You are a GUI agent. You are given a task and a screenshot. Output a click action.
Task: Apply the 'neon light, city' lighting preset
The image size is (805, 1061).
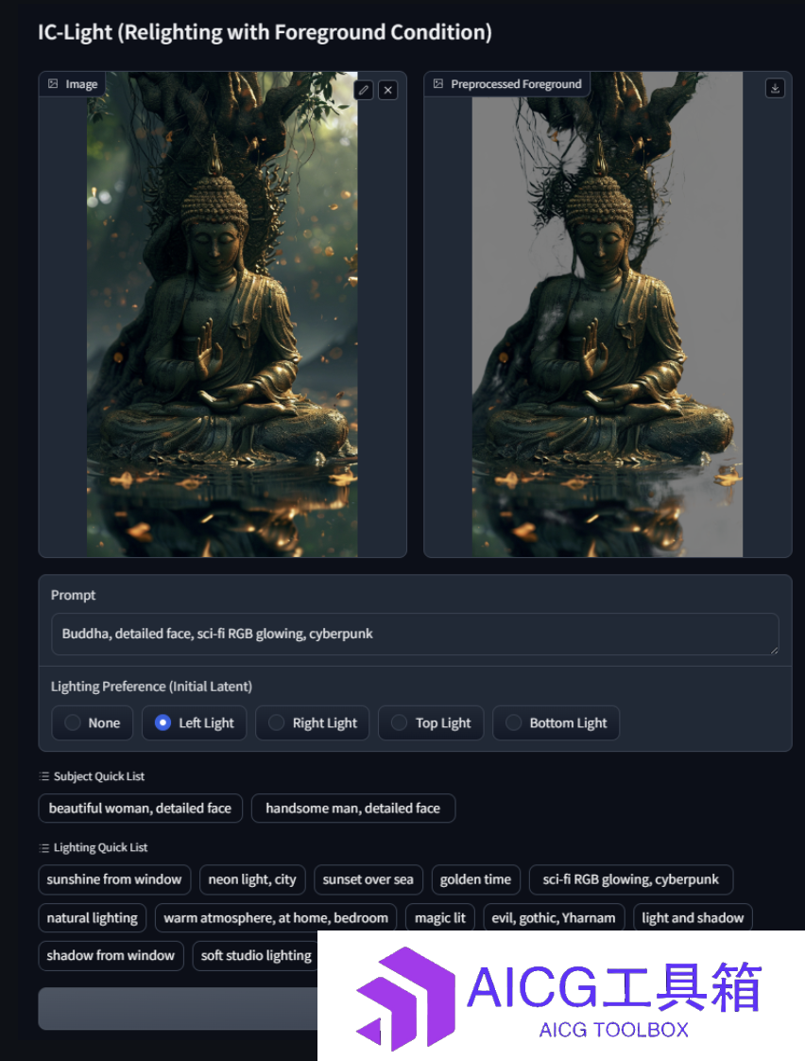[x=252, y=879]
